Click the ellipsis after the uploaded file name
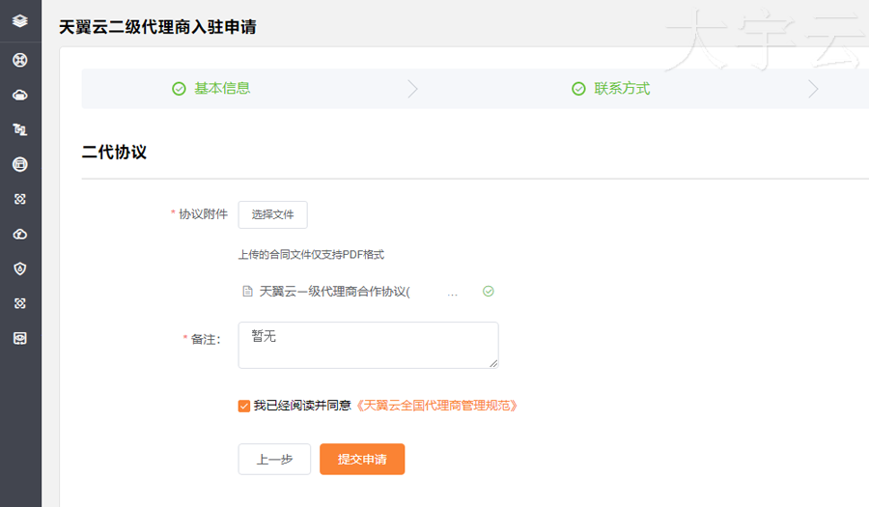This screenshot has width=869, height=507. pos(452,294)
